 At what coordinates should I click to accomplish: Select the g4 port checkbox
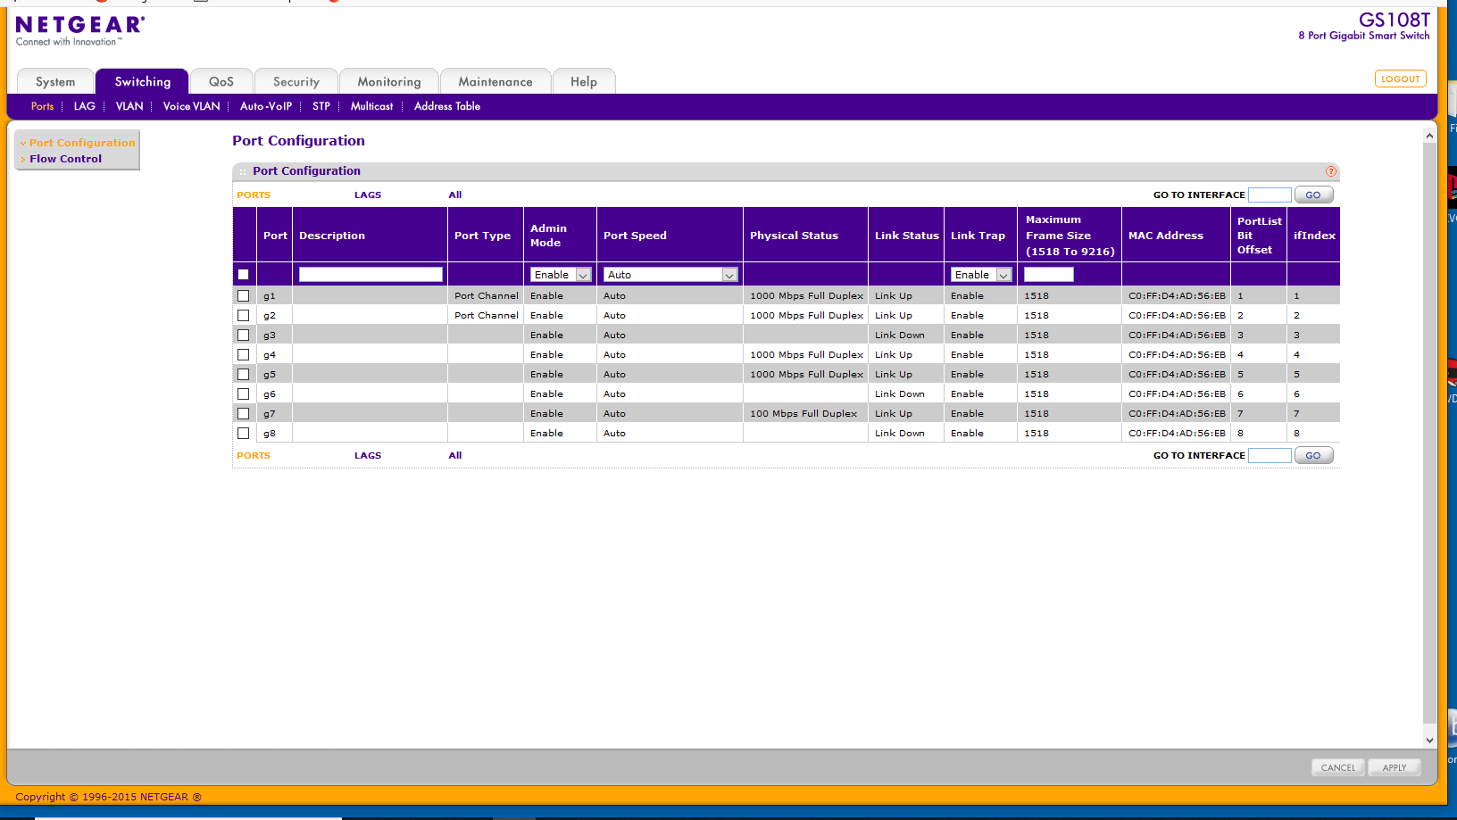click(x=243, y=354)
